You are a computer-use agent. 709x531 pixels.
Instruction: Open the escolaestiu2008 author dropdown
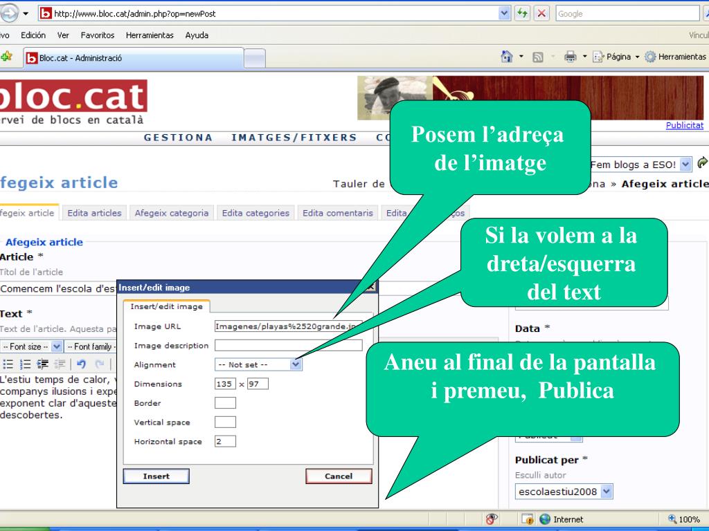pyautogui.click(x=564, y=492)
